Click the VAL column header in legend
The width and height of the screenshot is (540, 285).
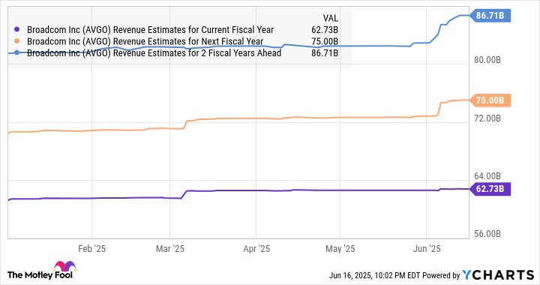[x=331, y=18]
